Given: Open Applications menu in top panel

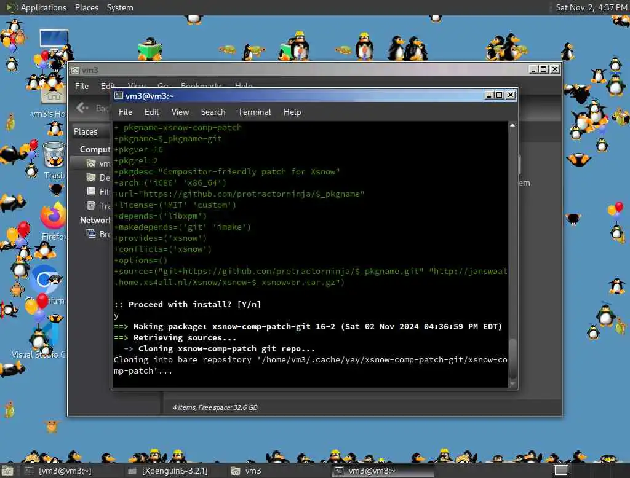Looking at the screenshot, I should click(x=44, y=7).
